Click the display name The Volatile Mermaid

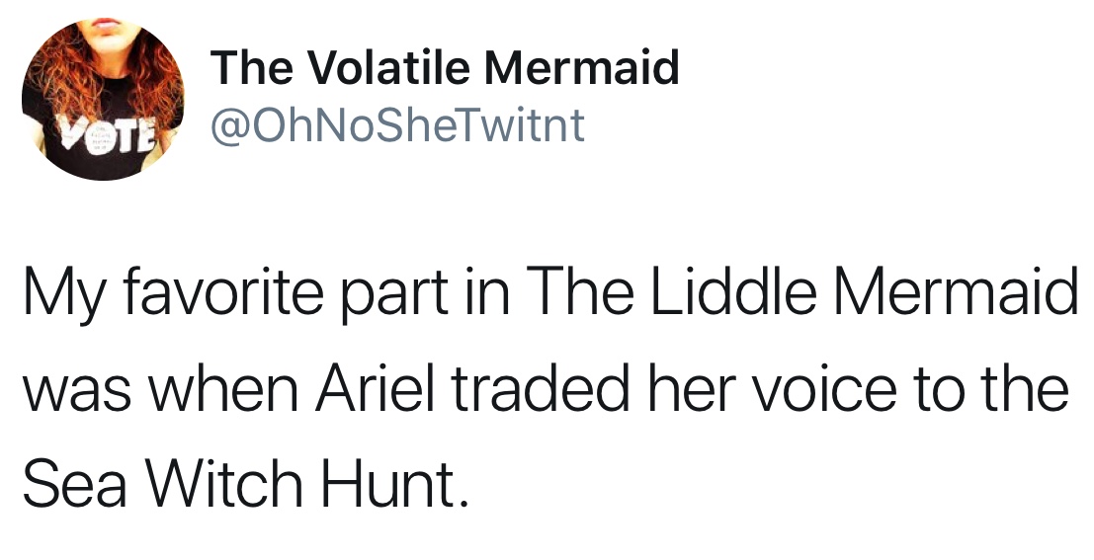(445, 67)
